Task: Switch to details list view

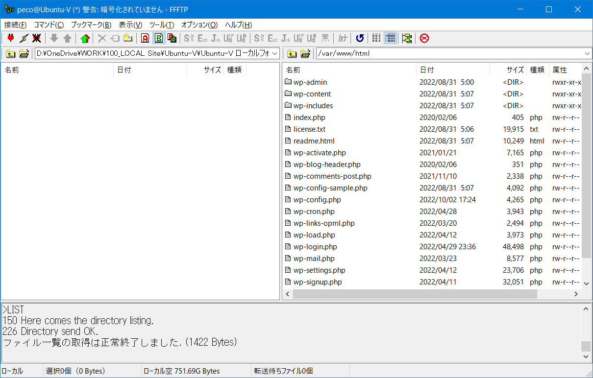Action: tap(390, 38)
